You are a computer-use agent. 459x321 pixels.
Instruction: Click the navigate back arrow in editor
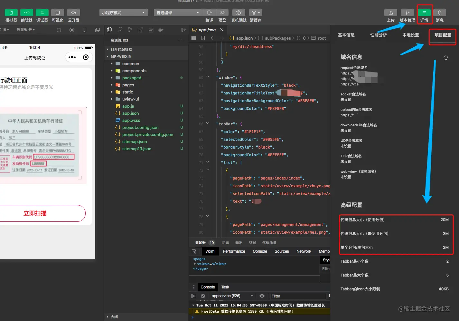point(213,38)
